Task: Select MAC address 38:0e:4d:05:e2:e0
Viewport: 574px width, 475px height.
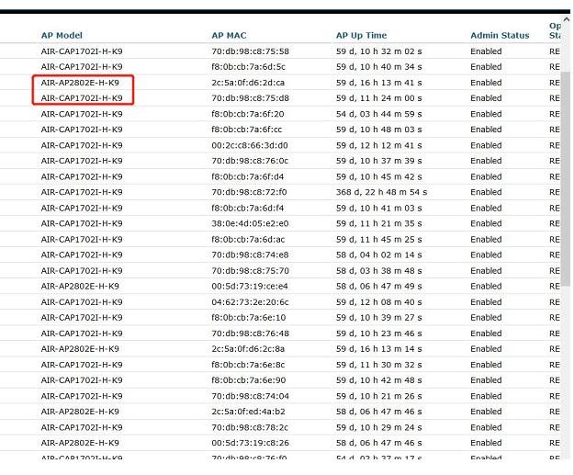Action: tap(250, 223)
